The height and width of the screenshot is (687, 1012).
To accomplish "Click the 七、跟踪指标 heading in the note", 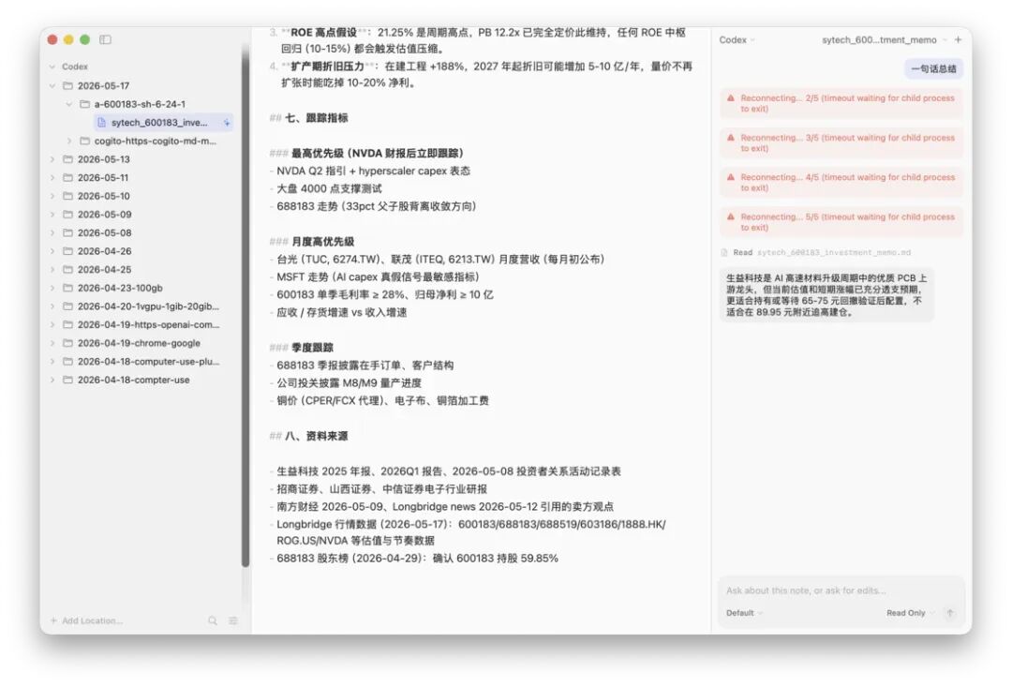I will pyautogui.click(x=317, y=118).
